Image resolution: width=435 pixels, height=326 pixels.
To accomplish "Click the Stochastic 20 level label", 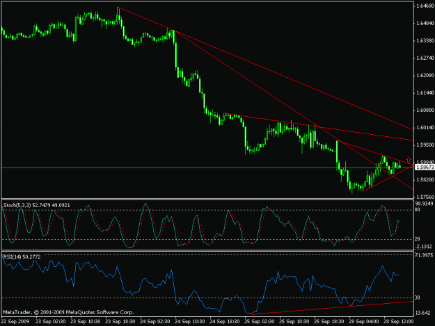I will point(418,239).
